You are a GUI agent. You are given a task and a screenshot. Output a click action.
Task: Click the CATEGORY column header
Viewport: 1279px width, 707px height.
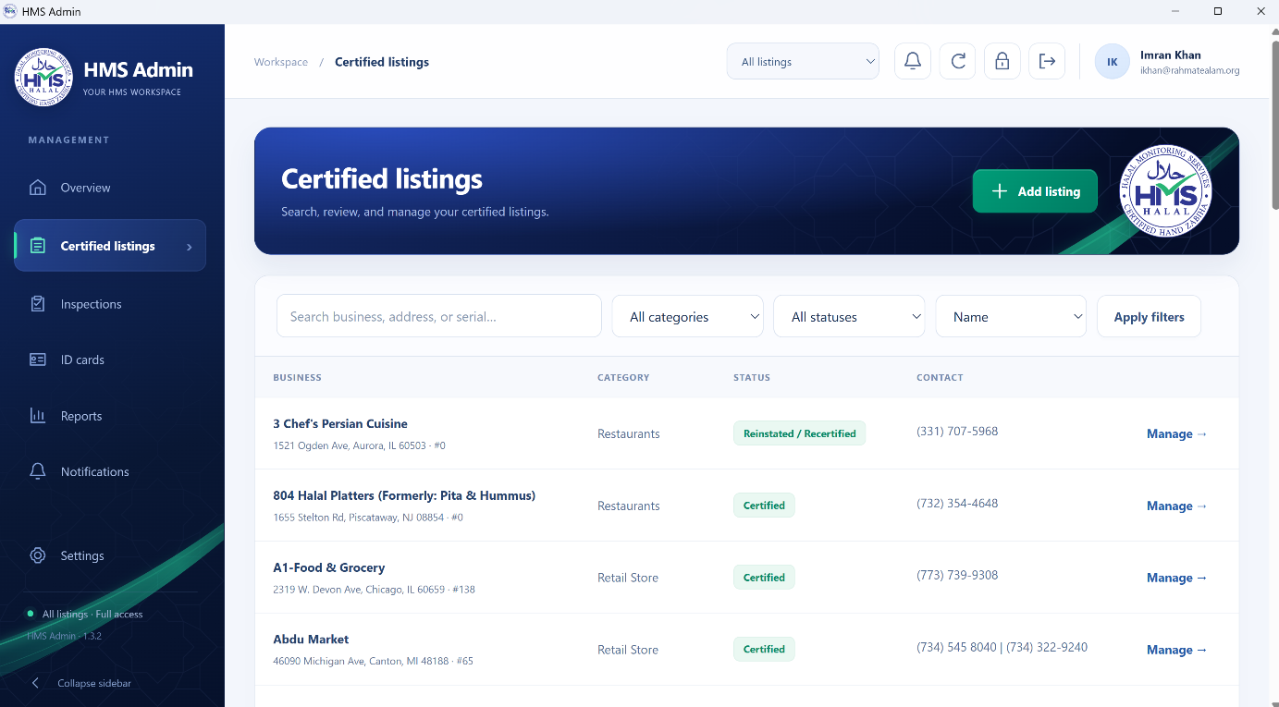[623, 377]
